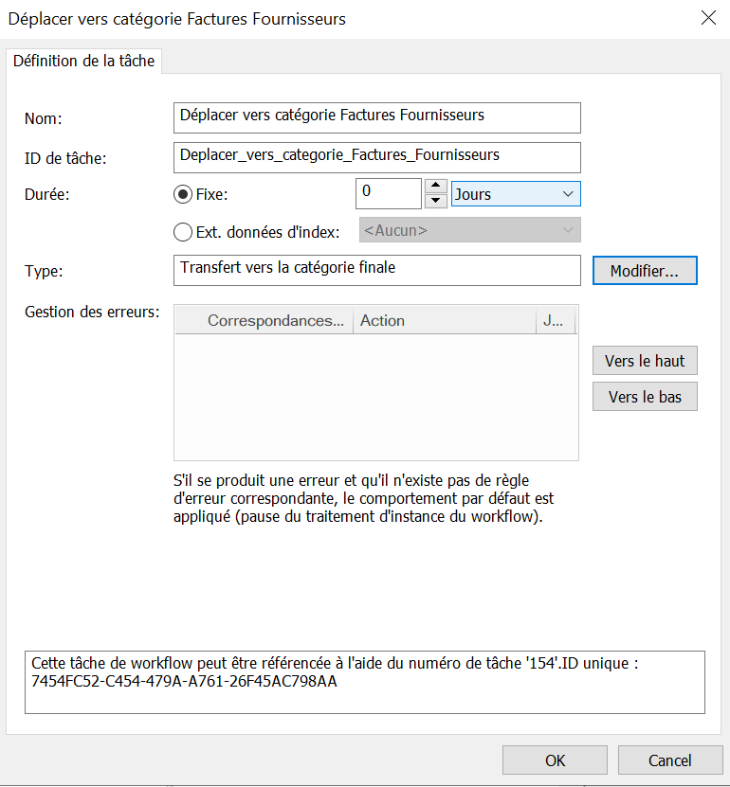
Task: Dismiss the dialog with Cancel
Action: 669,760
